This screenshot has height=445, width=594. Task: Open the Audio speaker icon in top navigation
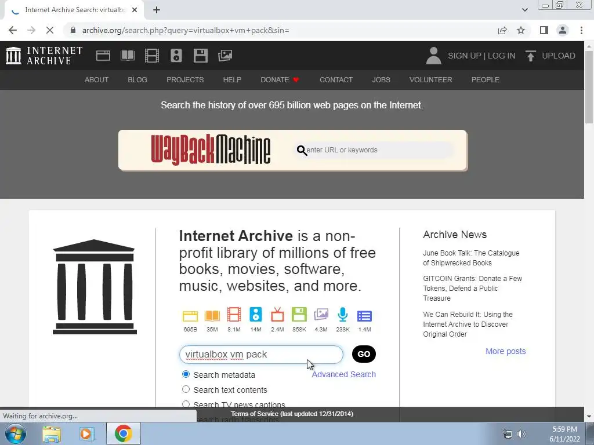pos(176,56)
